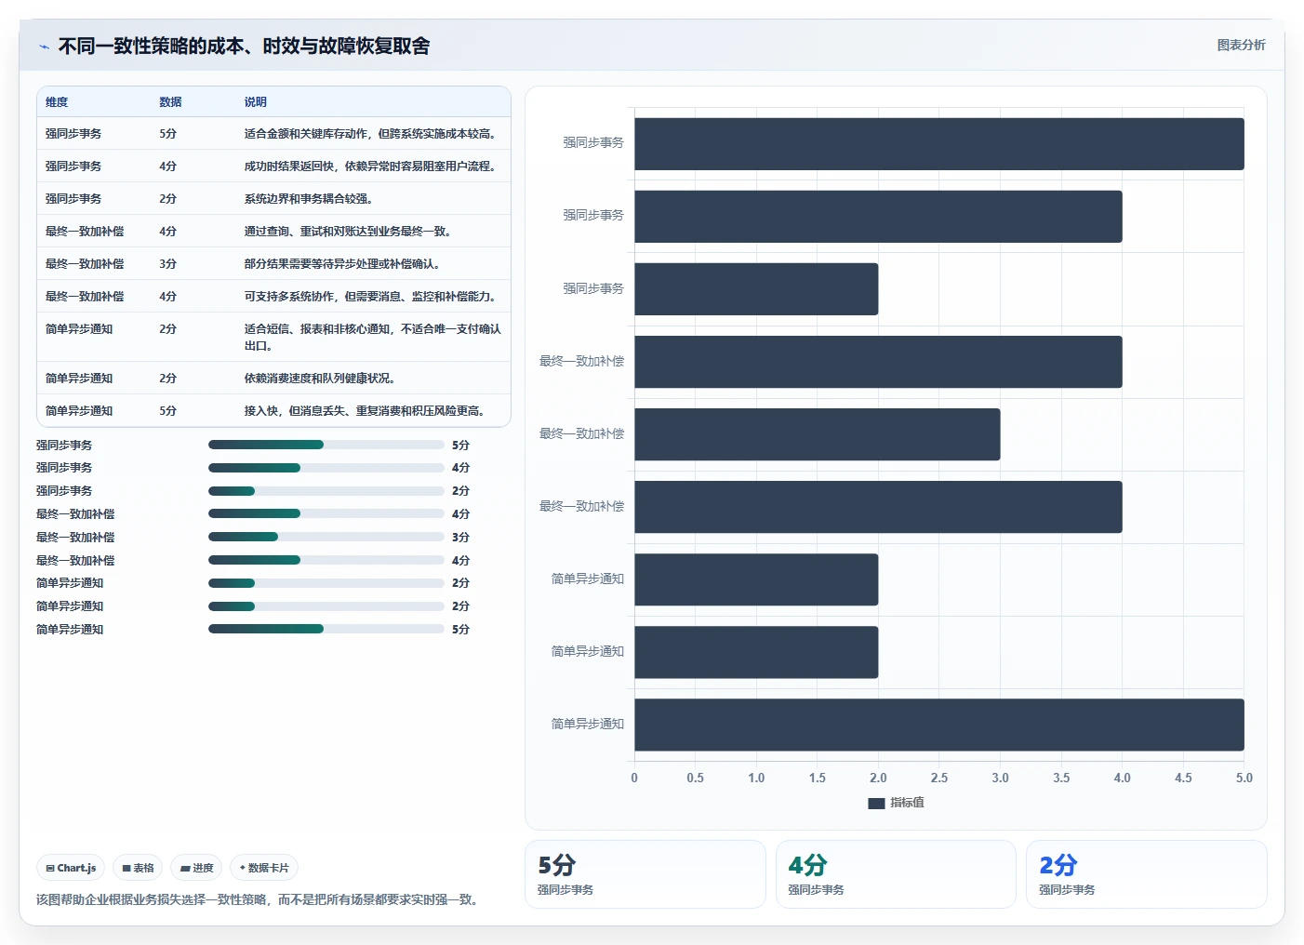Toggle the 指标值 legend swatch in chart
This screenshot has width=1304, height=945.
pyautogui.click(x=876, y=803)
